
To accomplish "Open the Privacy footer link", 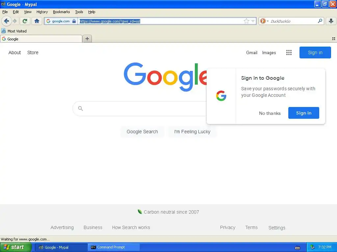I will [x=228, y=227].
